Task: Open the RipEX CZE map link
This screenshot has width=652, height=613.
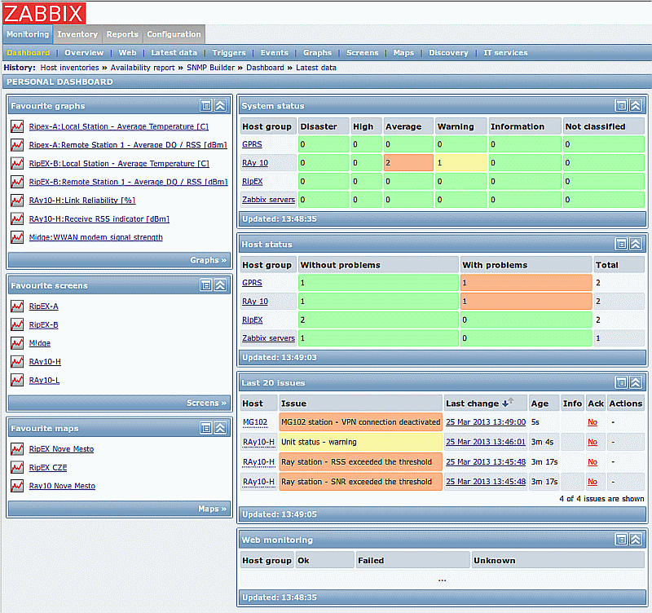Action: point(48,467)
